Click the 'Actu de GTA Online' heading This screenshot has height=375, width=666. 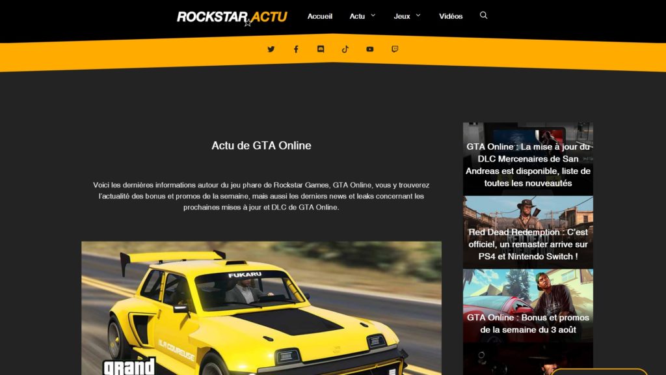[261, 145]
